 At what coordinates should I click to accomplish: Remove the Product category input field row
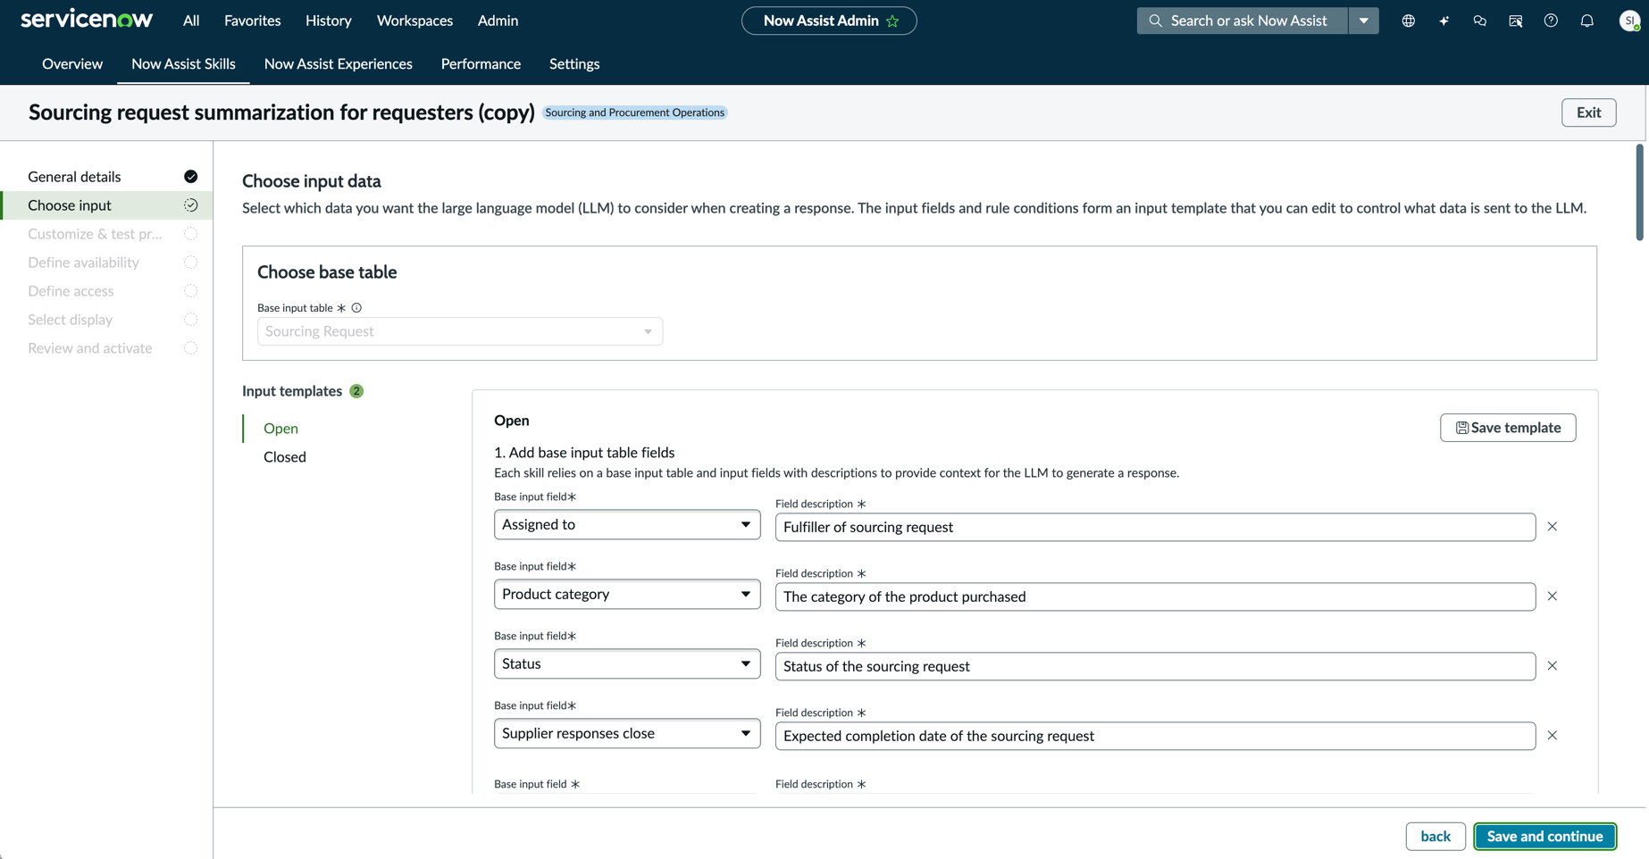pyautogui.click(x=1553, y=596)
